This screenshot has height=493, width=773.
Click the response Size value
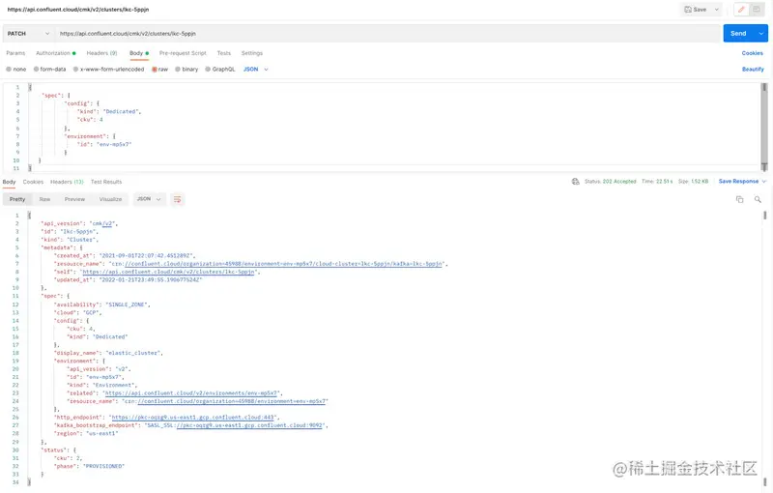[700, 182]
